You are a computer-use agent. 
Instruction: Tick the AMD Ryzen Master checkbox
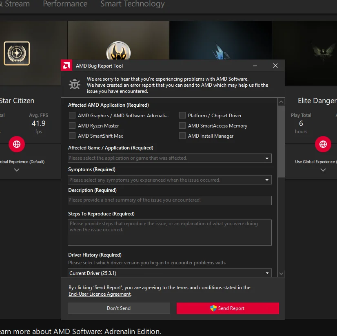(72, 125)
